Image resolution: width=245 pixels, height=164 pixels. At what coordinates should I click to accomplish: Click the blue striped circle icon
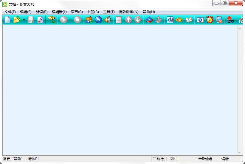click(x=98, y=20)
